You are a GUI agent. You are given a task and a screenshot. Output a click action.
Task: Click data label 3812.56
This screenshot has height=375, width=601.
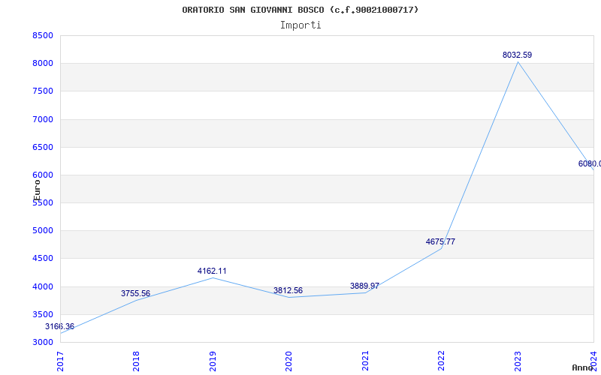288,290
